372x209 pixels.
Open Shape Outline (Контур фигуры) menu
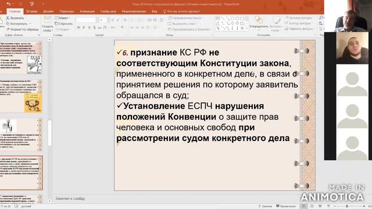pyautogui.click(x=298, y=23)
